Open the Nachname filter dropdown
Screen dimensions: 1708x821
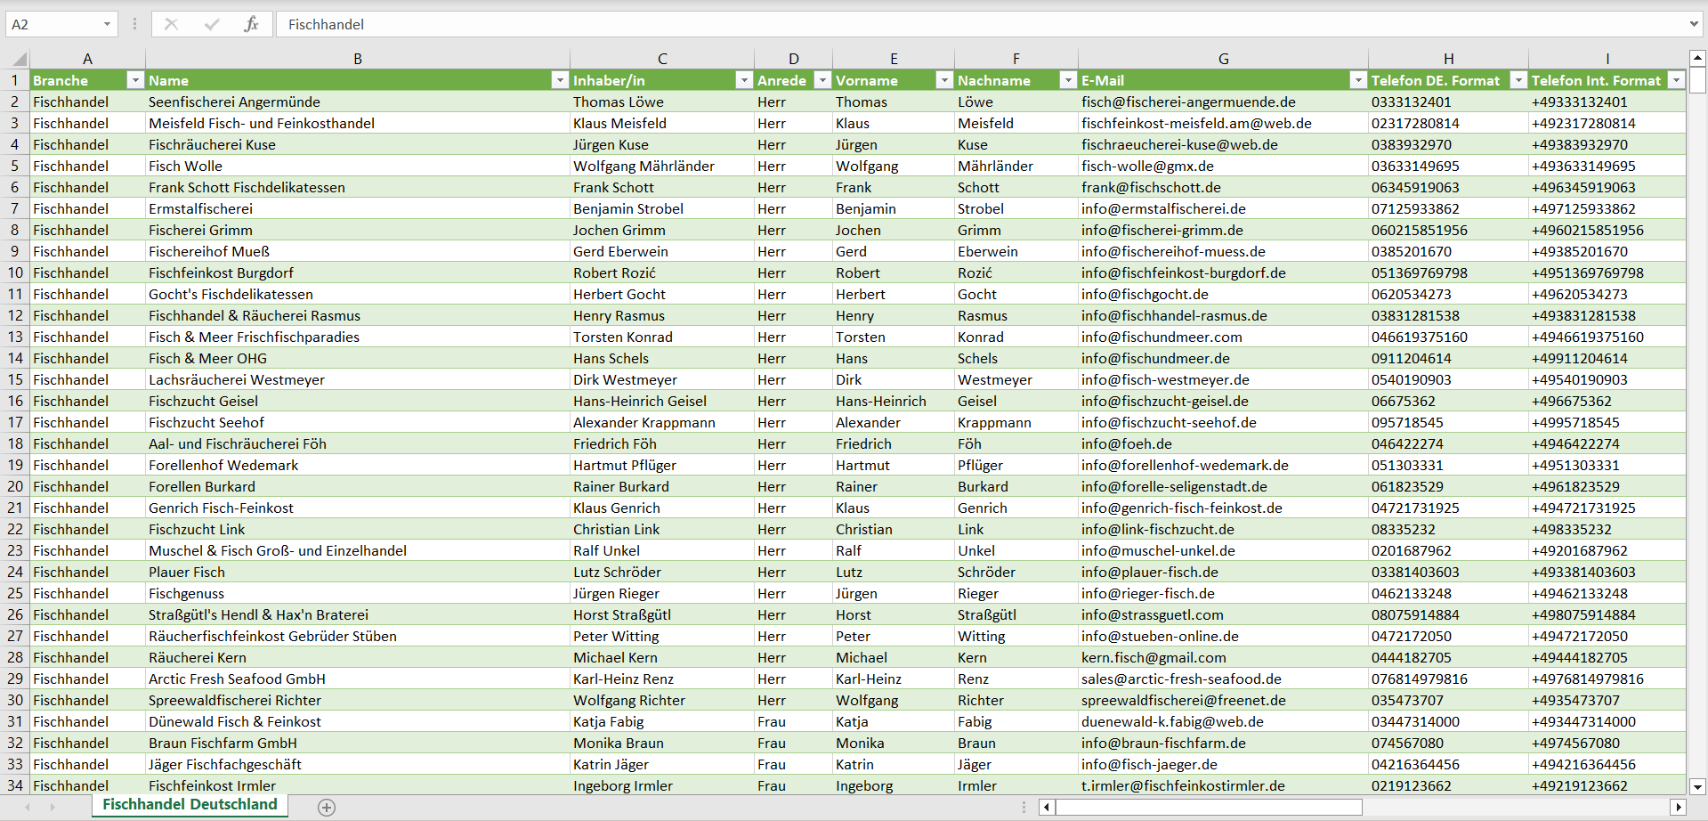pos(1068,80)
